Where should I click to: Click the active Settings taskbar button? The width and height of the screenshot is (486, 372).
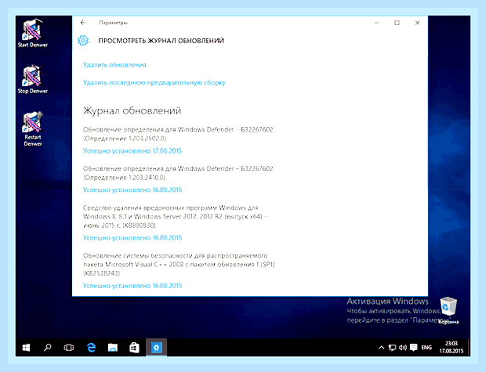click(x=156, y=348)
